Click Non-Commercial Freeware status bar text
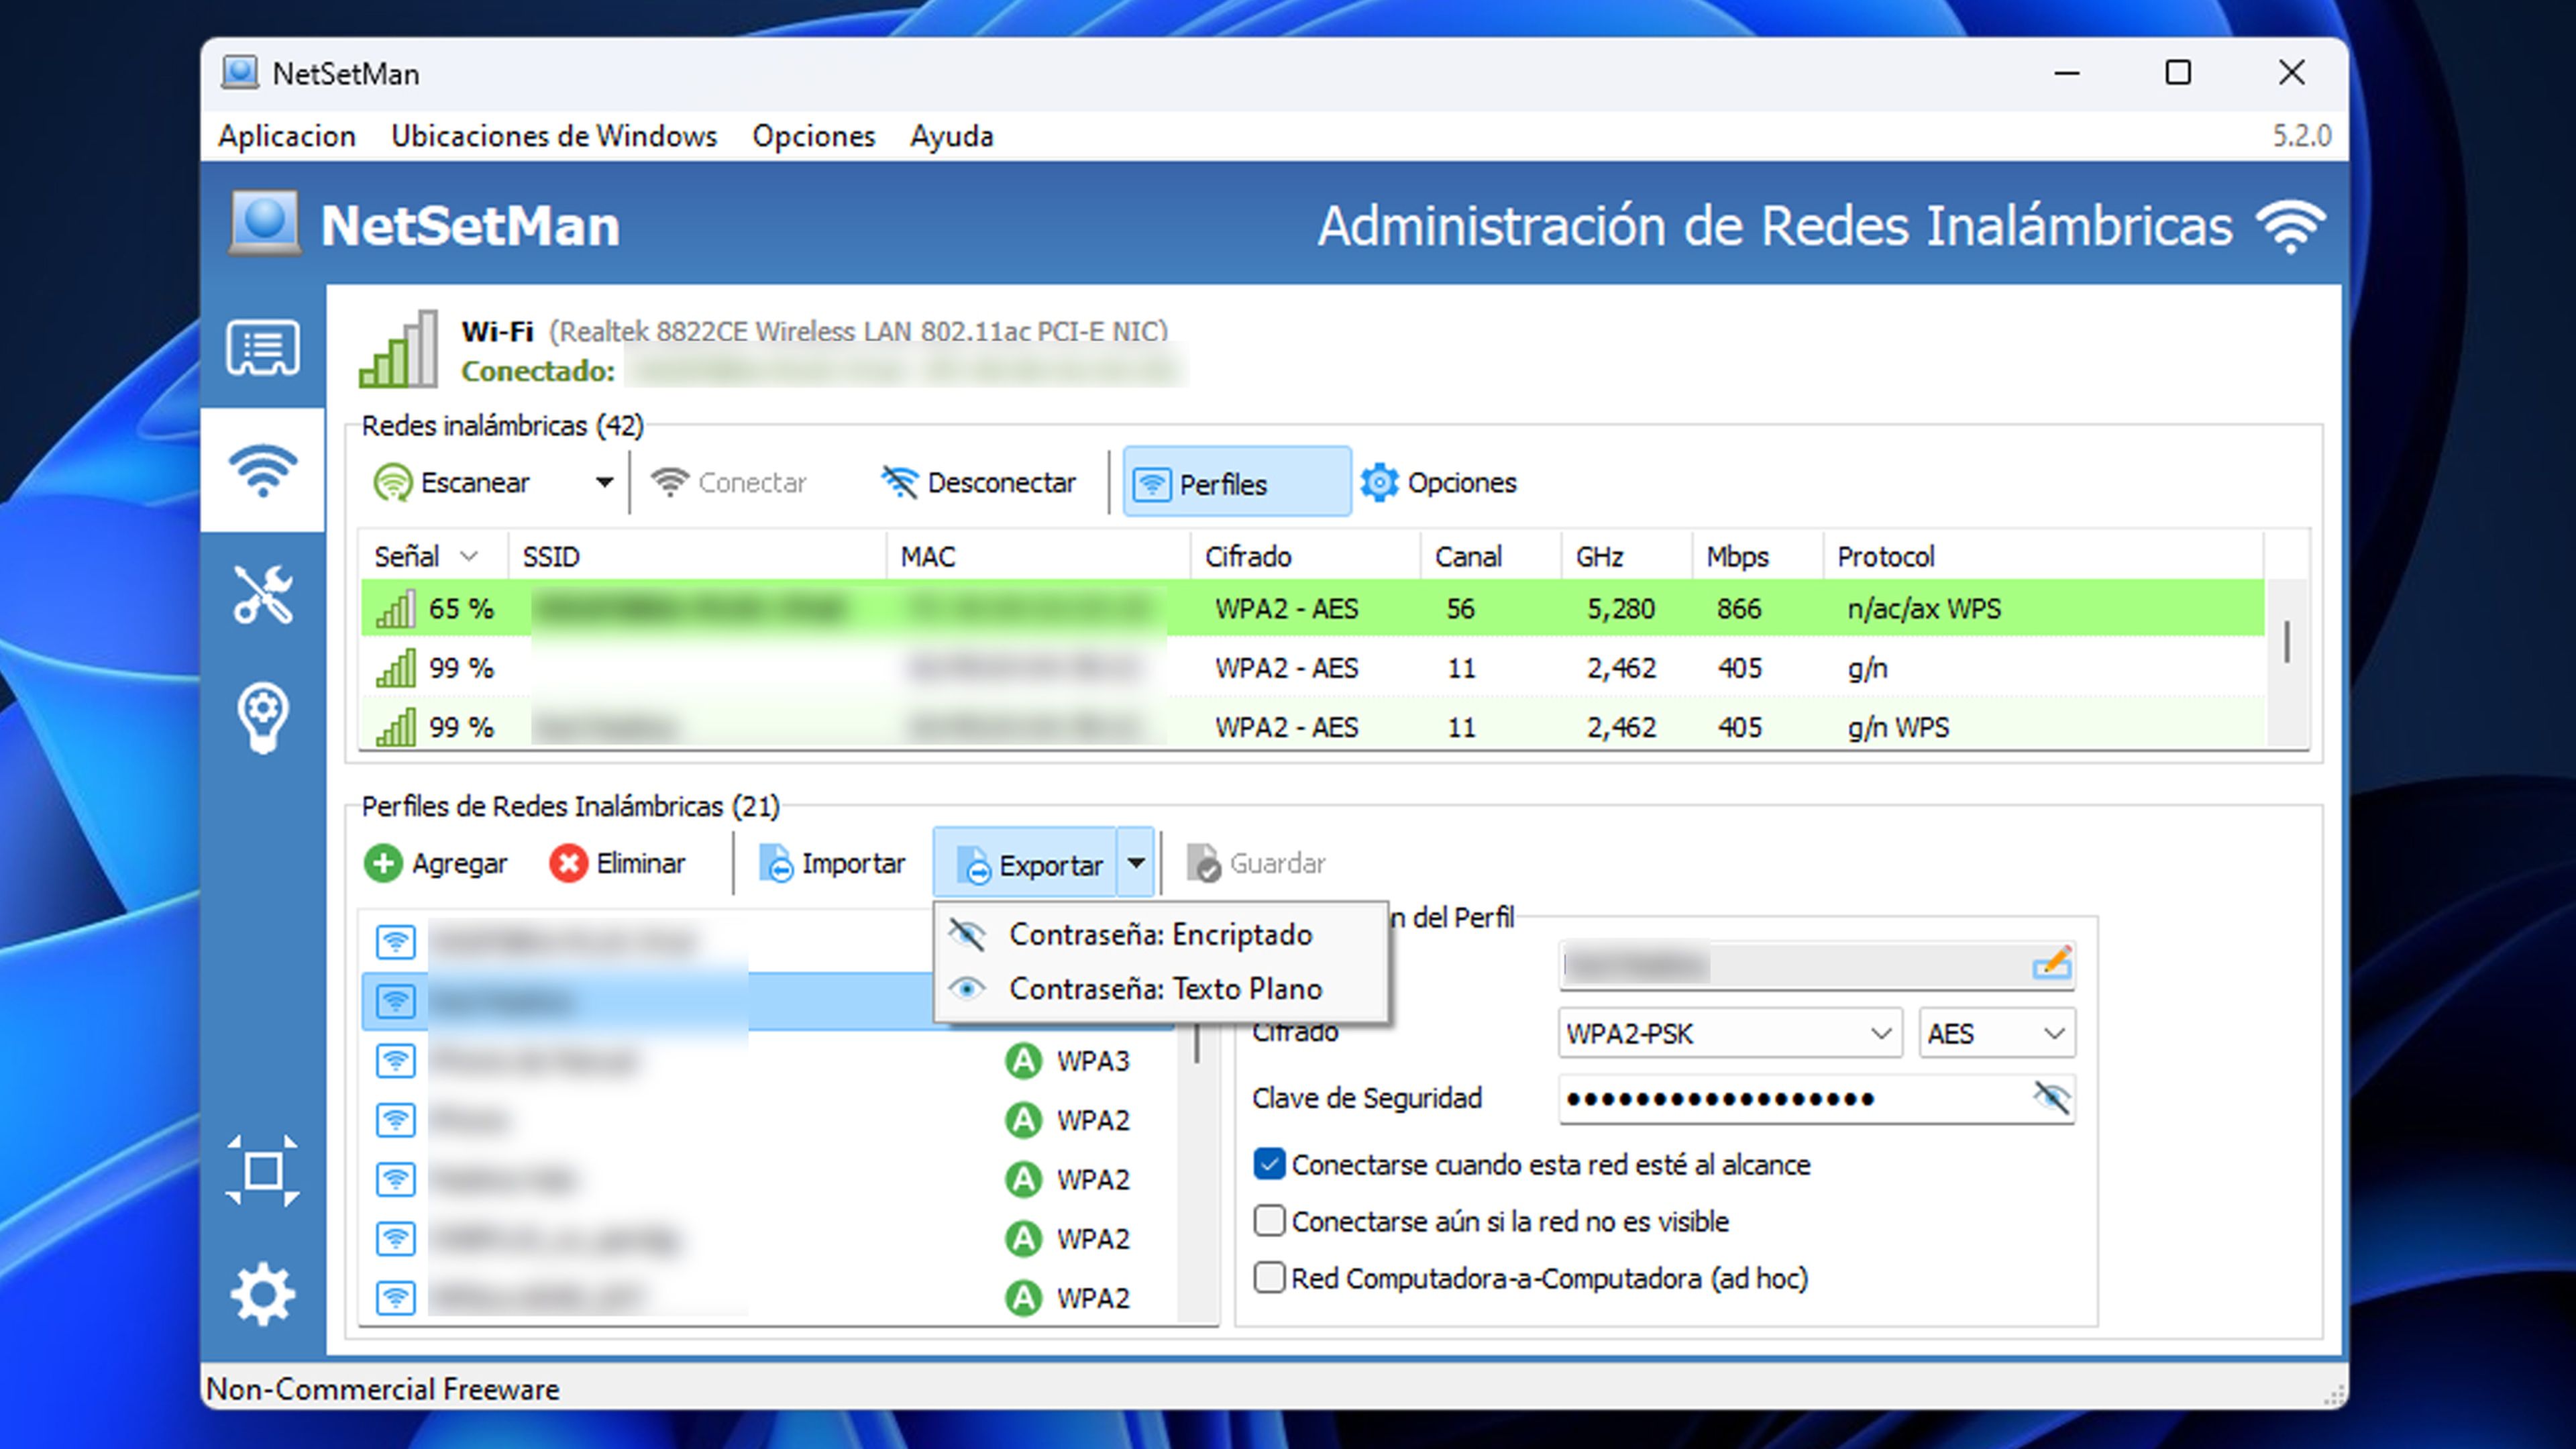Viewport: 2576px width, 1449px height. coord(382,1389)
